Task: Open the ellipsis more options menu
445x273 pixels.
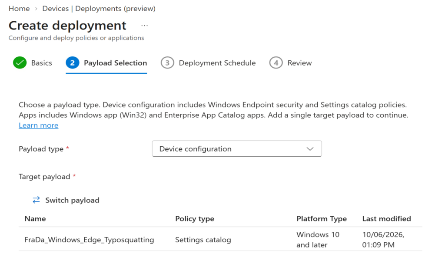Action: pyautogui.click(x=144, y=26)
